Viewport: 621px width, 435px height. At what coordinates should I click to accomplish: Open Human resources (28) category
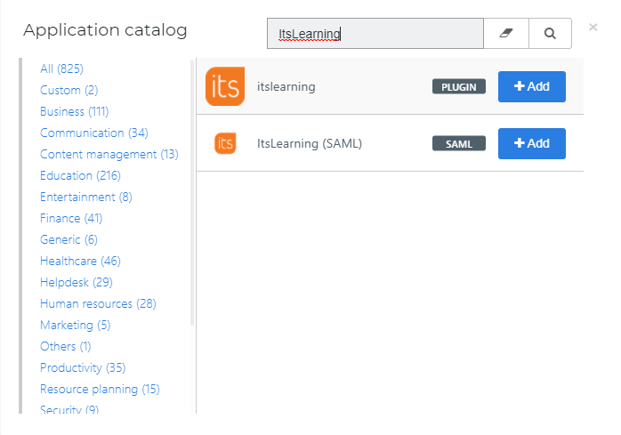click(x=98, y=304)
